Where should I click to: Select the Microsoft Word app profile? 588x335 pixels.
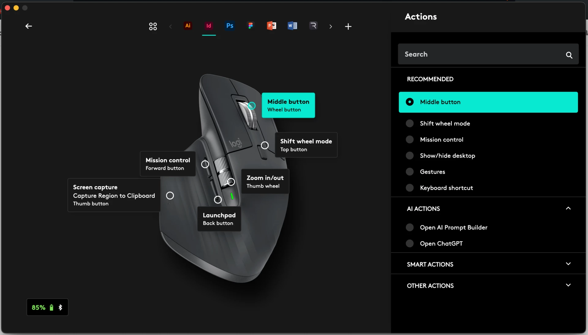(292, 26)
